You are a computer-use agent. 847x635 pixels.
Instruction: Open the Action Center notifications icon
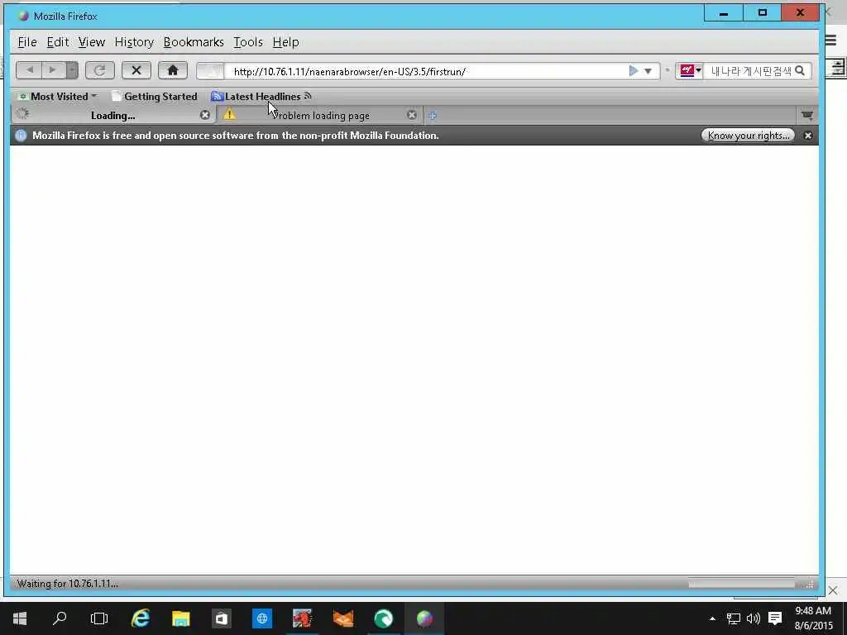tap(775, 618)
